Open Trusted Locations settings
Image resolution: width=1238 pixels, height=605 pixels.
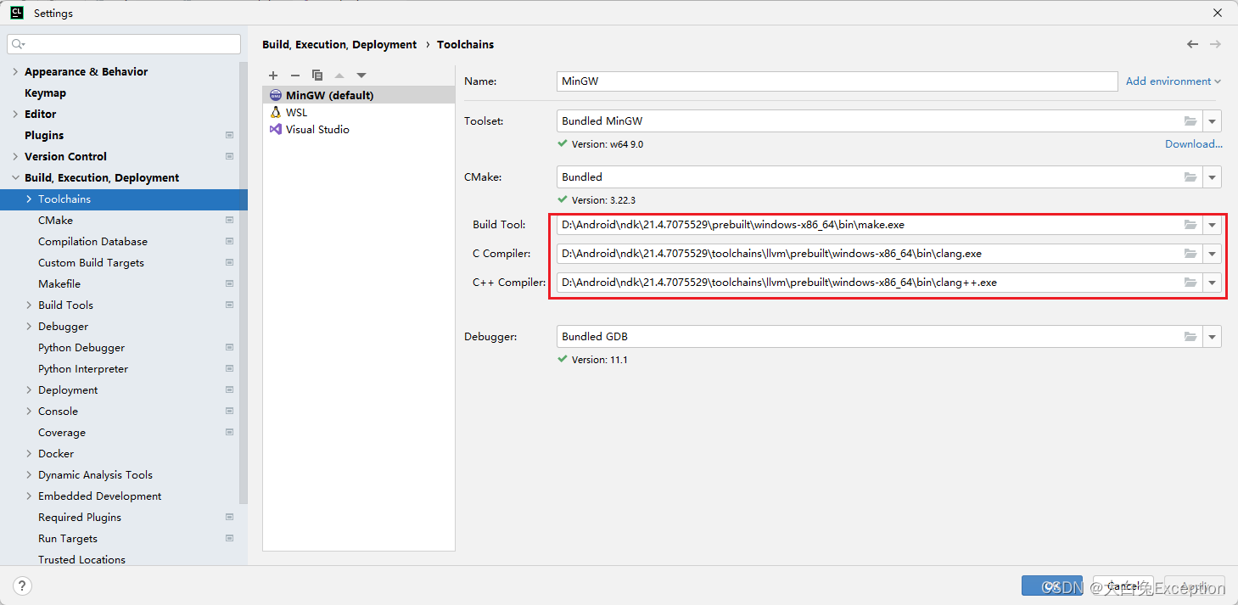(81, 559)
